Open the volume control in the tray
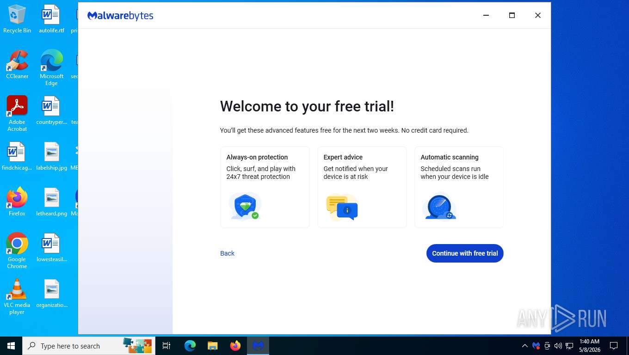Image resolution: width=629 pixels, height=355 pixels. pyautogui.click(x=558, y=346)
